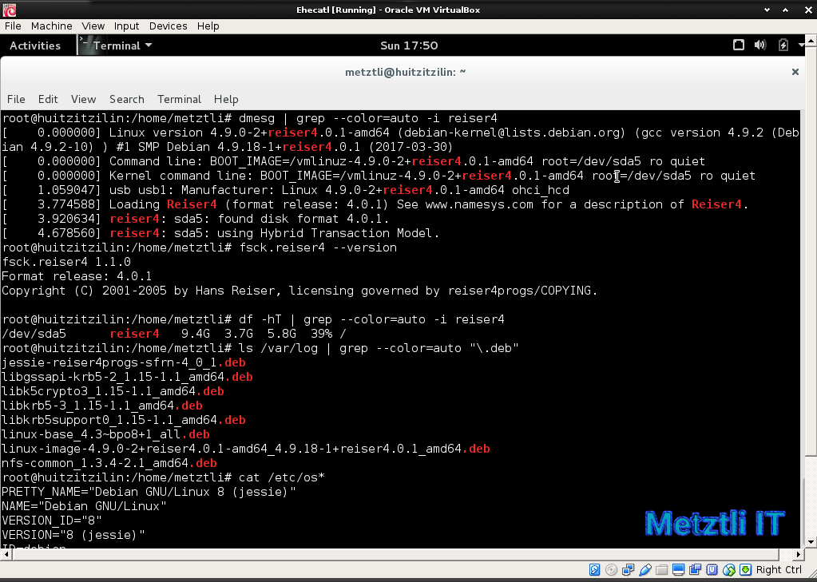Open the terminal's Help menu
817x582 pixels.
[226, 99]
